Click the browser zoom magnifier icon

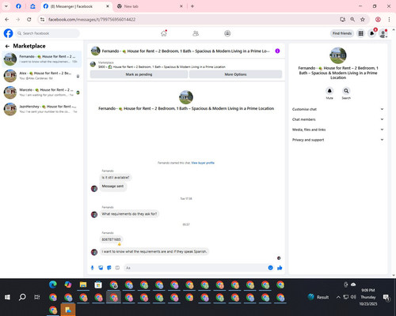(x=352, y=19)
